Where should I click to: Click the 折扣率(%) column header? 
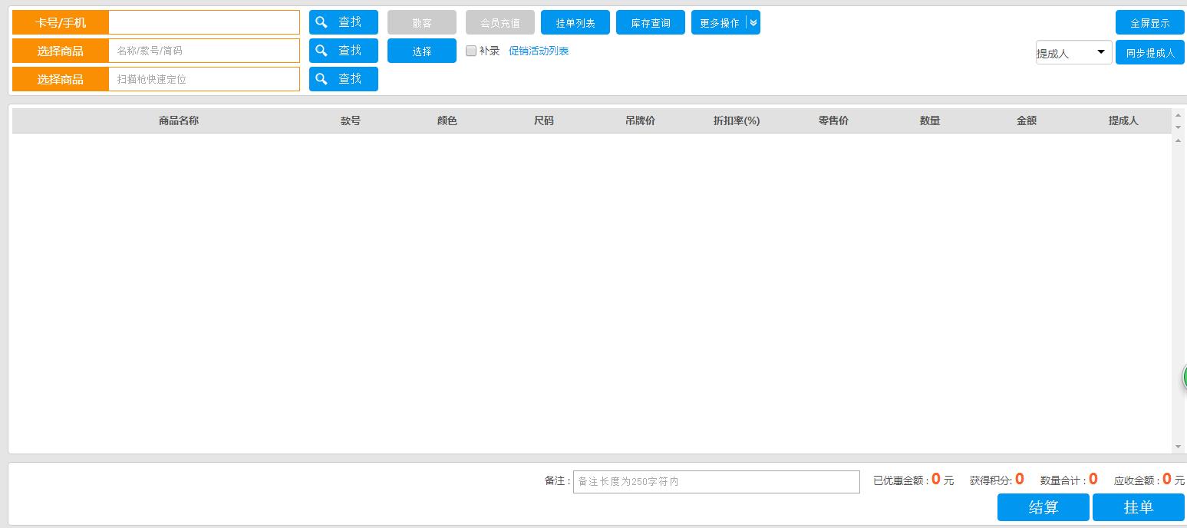pyautogui.click(x=735, y=120)
